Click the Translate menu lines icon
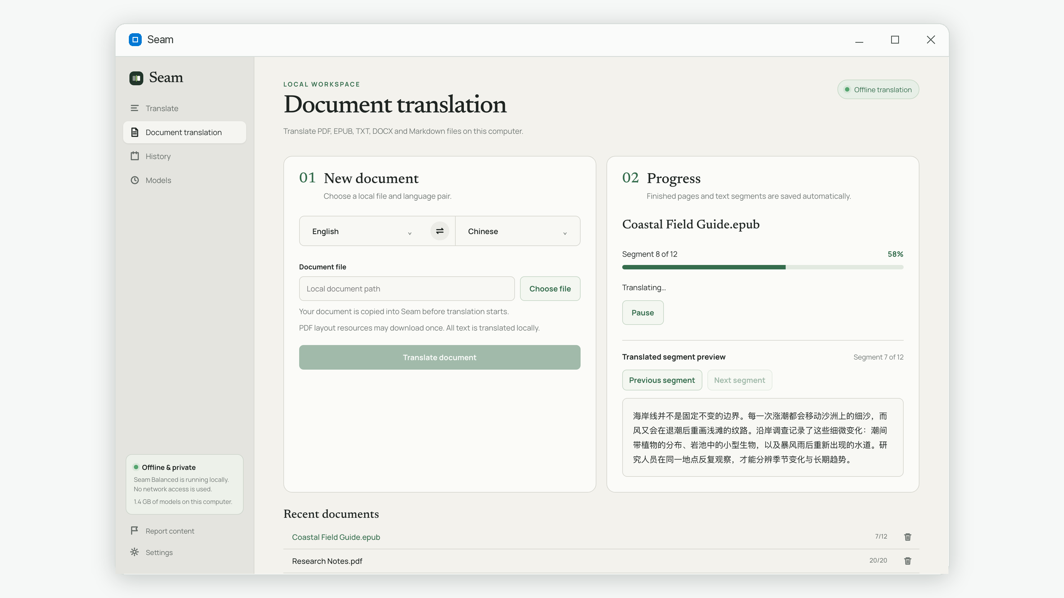The width and height of the screenshot is (1064, 598). coord(135,108)
